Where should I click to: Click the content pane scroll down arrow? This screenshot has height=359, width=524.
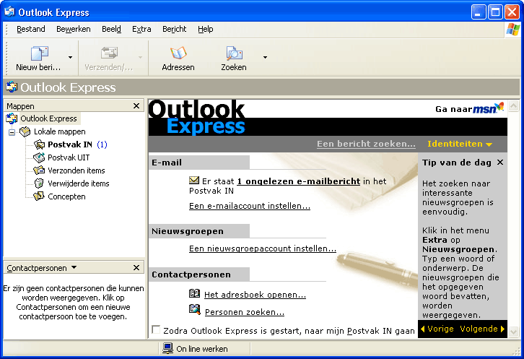514,332
